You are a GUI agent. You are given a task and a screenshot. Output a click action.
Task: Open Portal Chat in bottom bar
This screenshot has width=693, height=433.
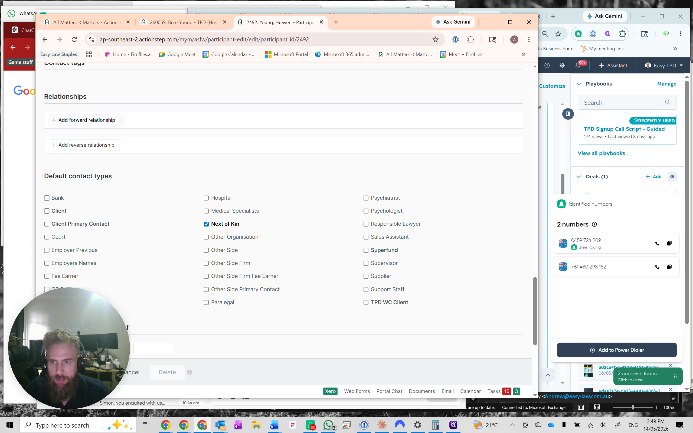(389, 391)
